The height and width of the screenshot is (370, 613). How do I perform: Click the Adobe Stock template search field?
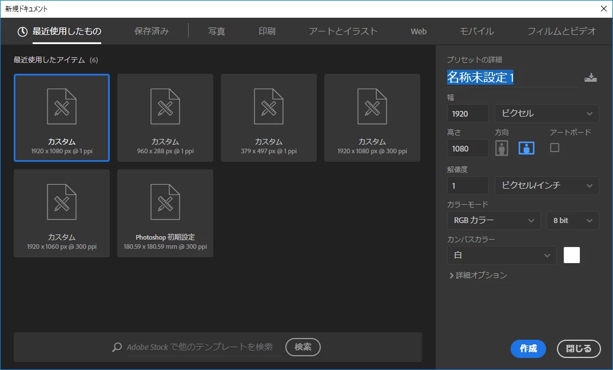(204, 347)
